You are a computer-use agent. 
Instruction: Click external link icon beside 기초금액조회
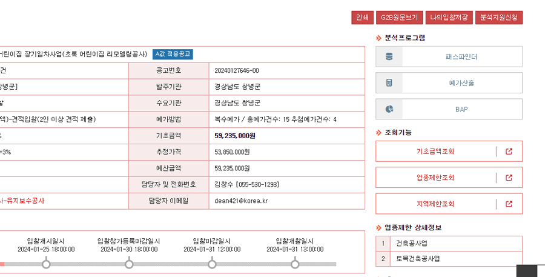click(x=509, y=152)
